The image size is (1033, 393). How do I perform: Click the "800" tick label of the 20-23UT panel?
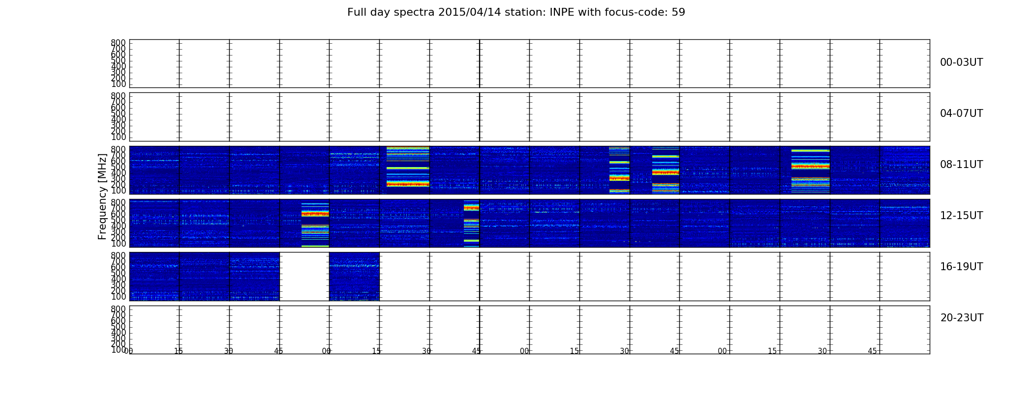pyautogui.click(x=119, y=309)
